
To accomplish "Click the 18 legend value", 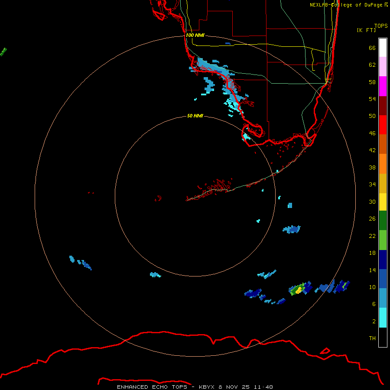I will (x=372, y=253).
